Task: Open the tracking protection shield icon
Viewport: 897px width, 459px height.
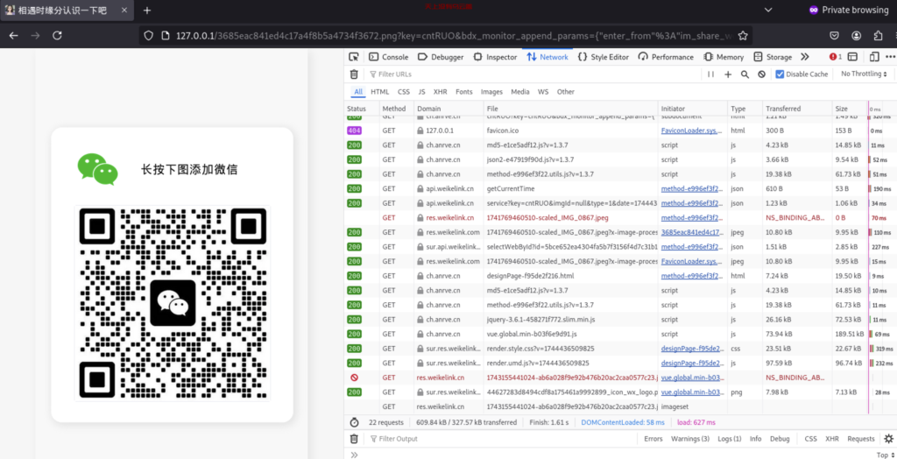Action: [x=148, y=36]
